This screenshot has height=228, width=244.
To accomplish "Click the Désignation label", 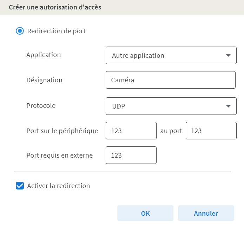I will 44,80.
